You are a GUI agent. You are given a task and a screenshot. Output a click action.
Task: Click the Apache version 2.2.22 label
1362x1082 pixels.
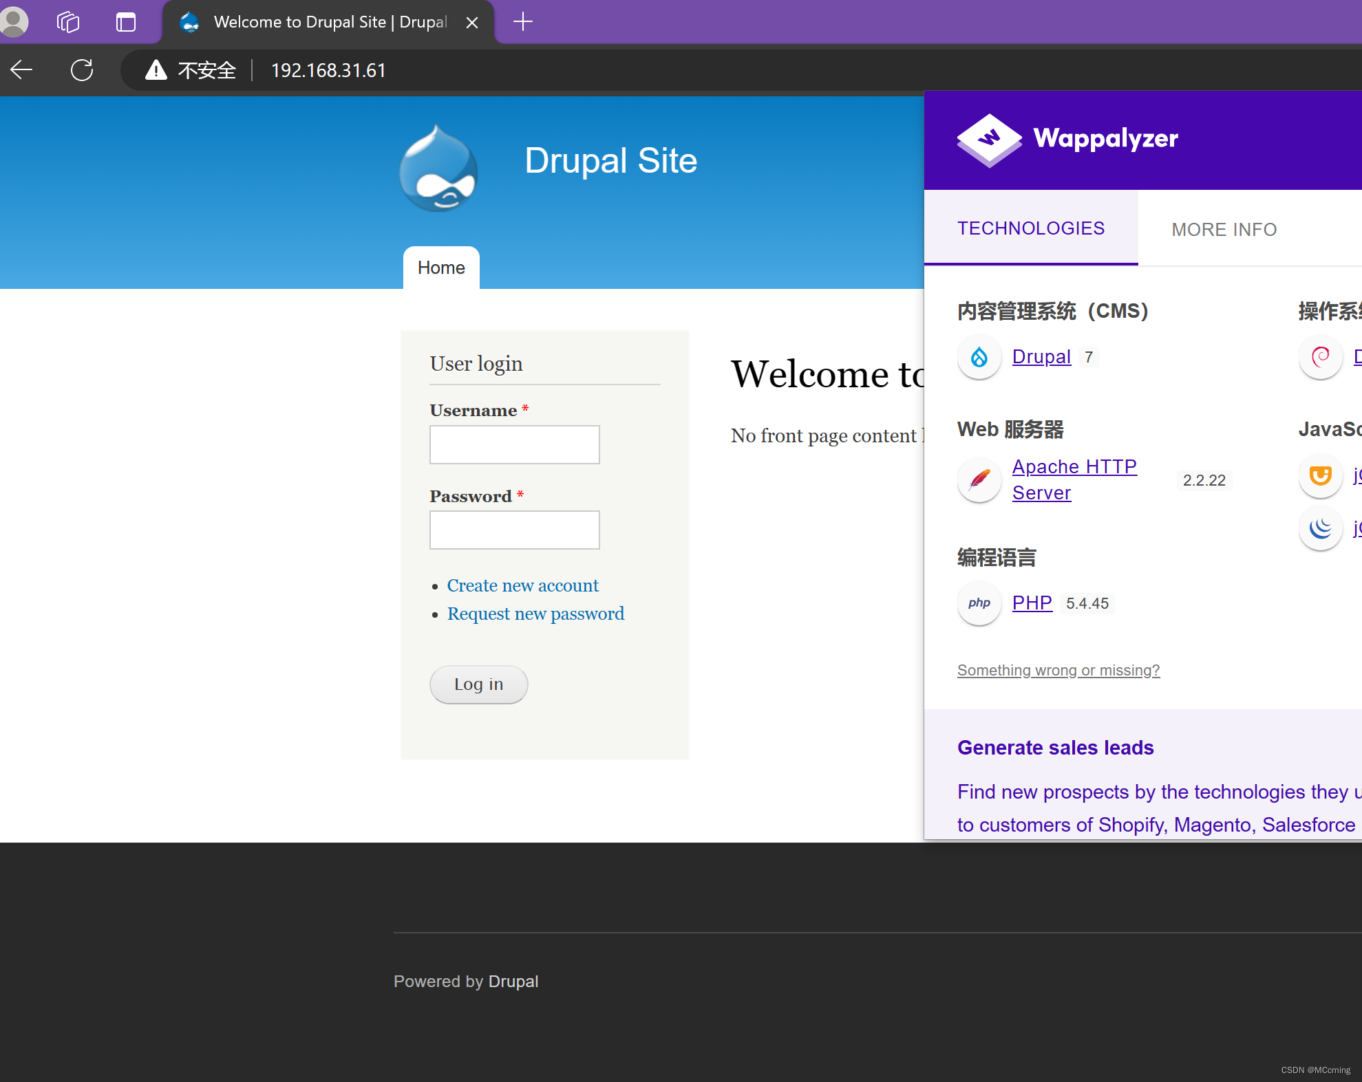point(1204,480)
